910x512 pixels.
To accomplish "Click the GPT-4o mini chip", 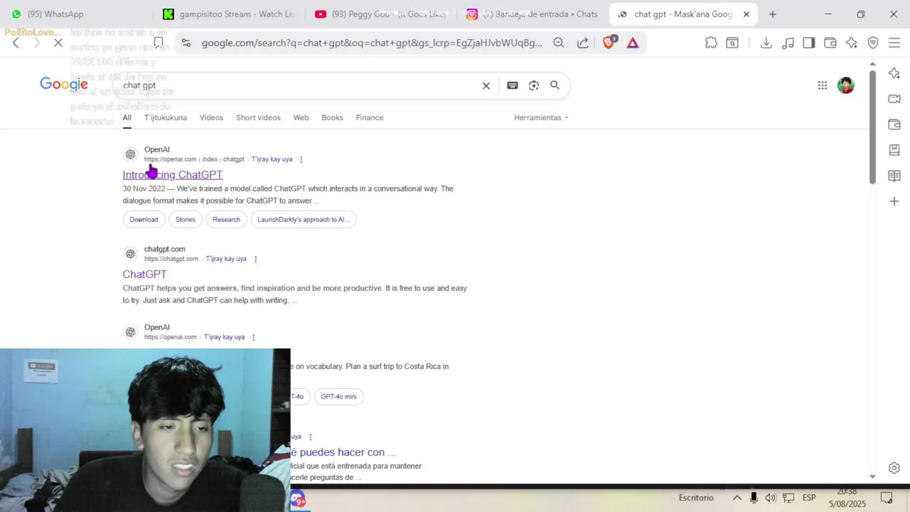I will coord(338,396).
